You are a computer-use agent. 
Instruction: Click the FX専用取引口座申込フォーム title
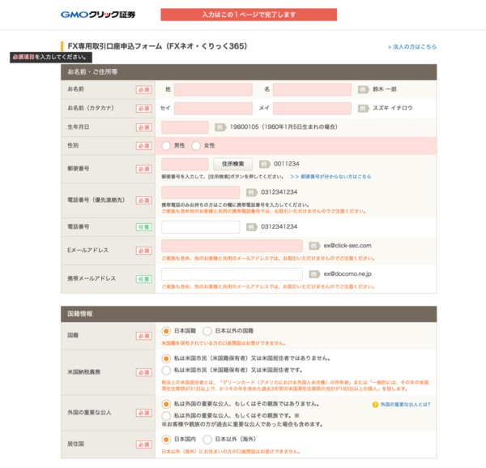coord(157,46)
